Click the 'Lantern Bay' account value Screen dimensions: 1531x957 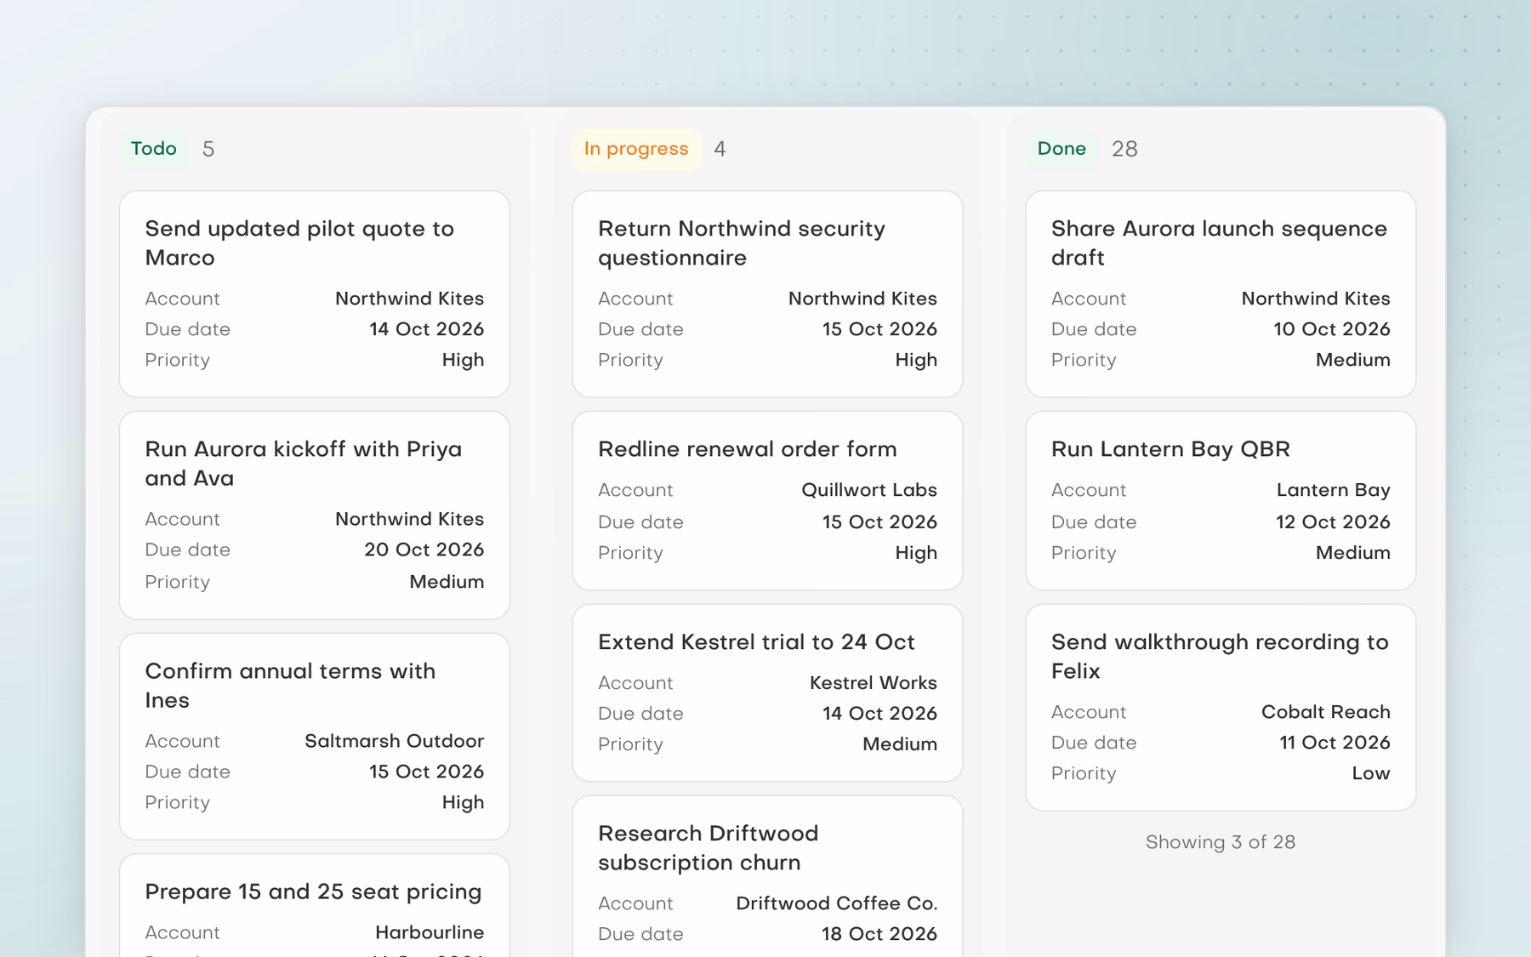pos(1333,490)
